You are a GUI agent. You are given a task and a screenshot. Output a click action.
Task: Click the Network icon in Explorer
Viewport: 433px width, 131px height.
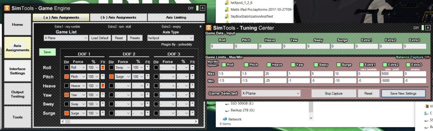pyautogui.click(x=225, y=119)
